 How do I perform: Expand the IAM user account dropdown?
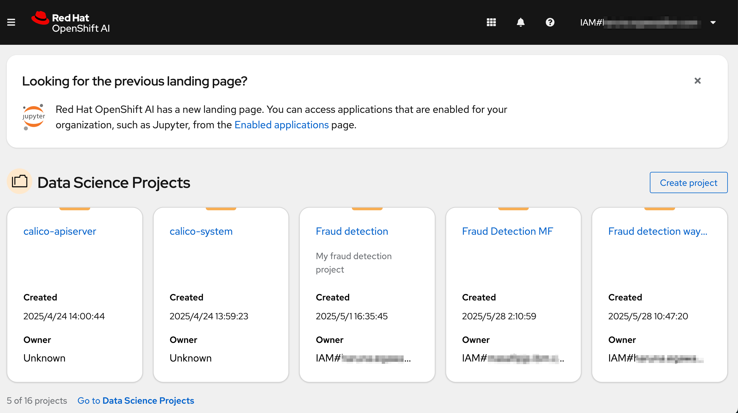713,22
